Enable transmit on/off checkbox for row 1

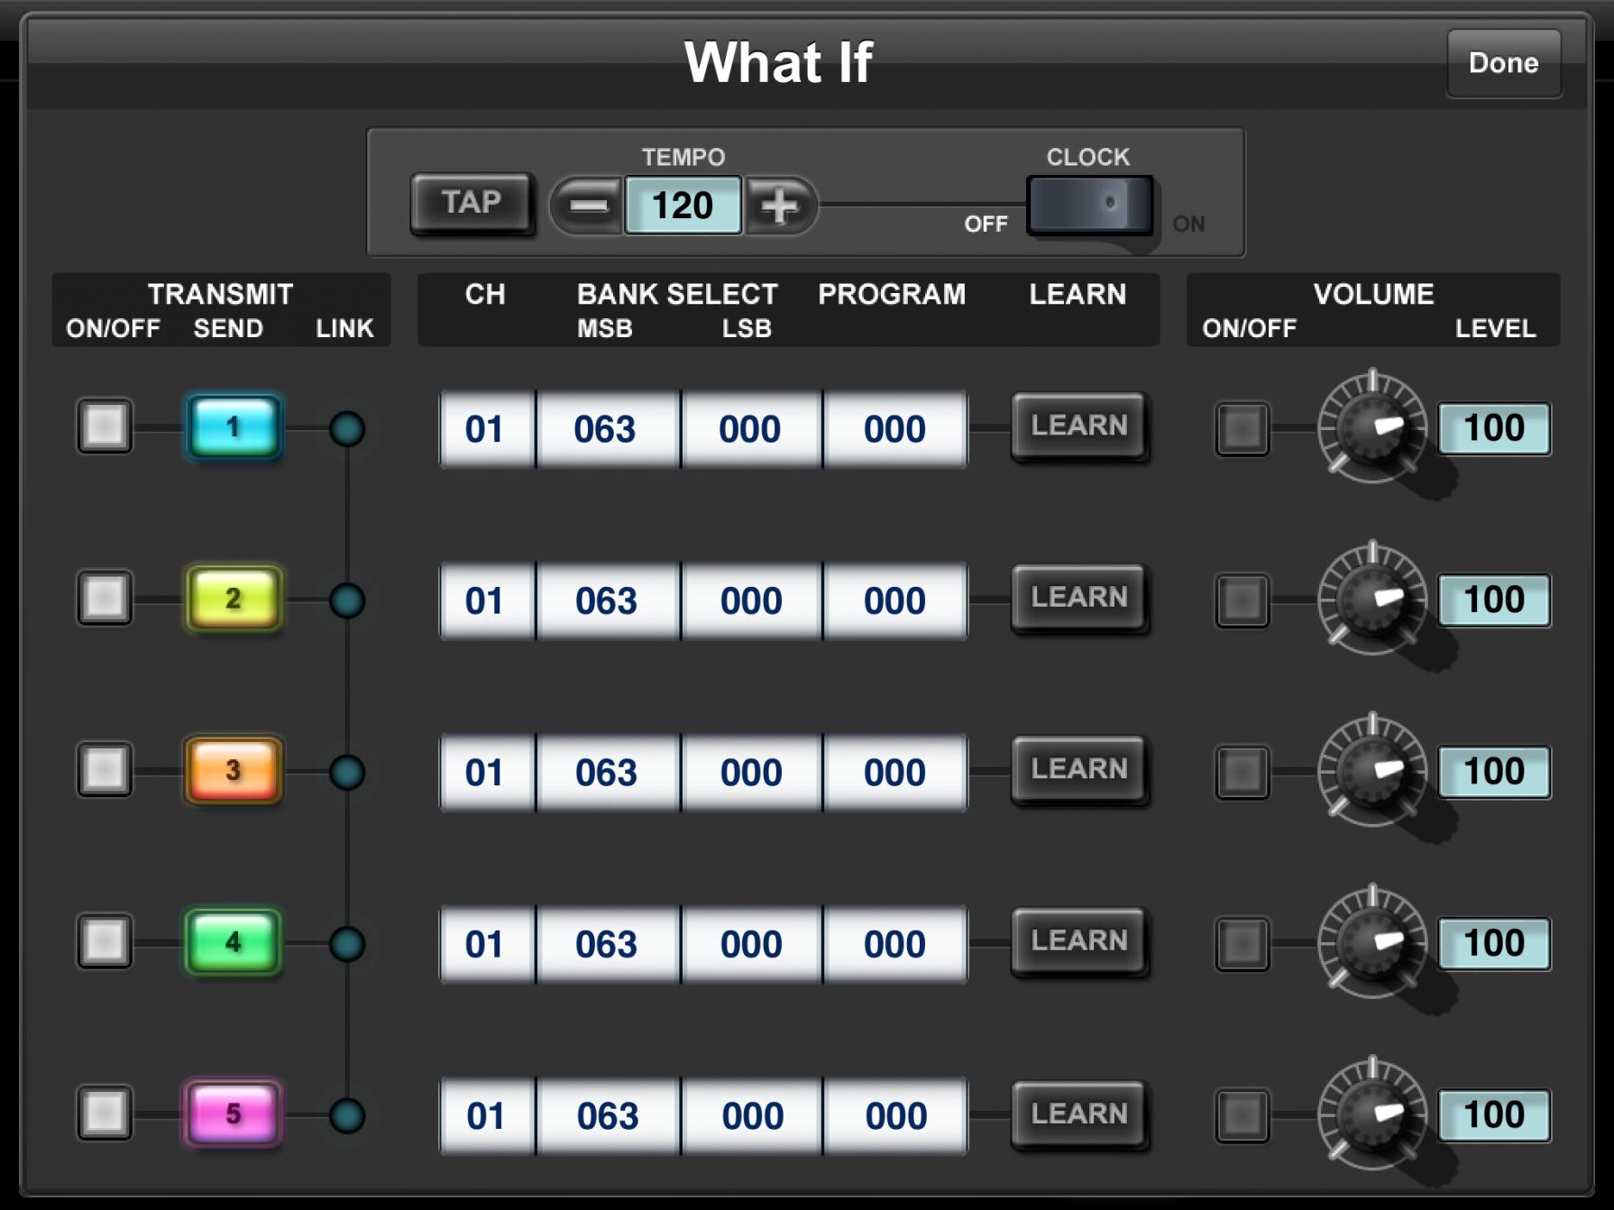pyautogui.click(x=105, y=426)
